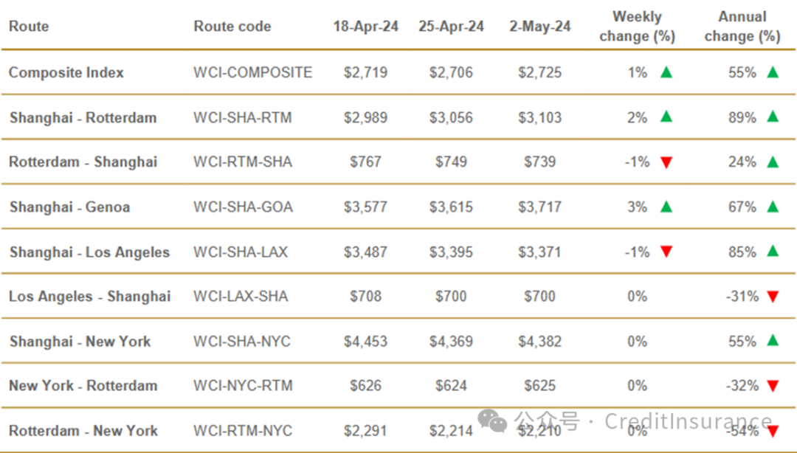Click the green arrow beside 24% annual change
Screen dimensions: 797x453
773,162
